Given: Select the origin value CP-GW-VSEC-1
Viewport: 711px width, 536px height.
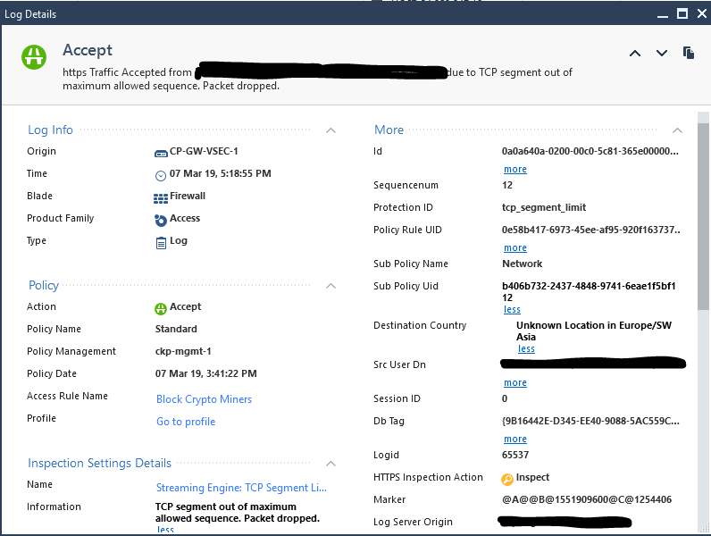Looking at the screenshot, I should (204, 152).
